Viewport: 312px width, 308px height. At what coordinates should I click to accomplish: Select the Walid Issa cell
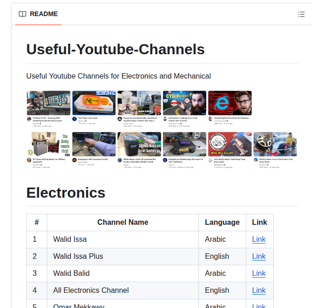coord(123,240)
